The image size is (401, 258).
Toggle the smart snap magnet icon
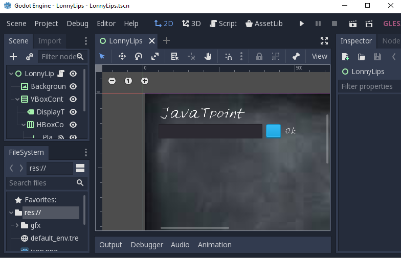coord(228,56)
